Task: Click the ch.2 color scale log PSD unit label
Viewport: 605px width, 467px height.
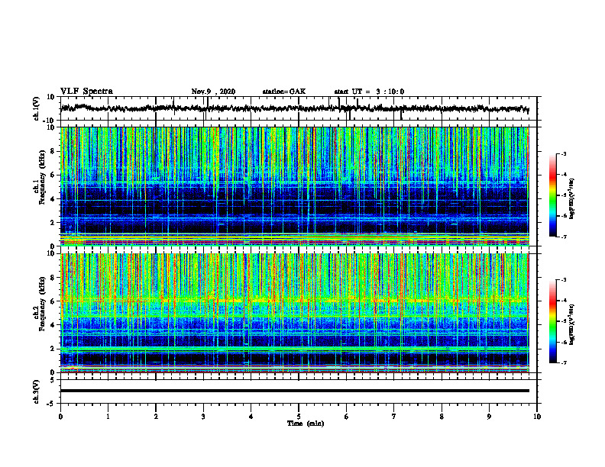Action: coord(573,324)
